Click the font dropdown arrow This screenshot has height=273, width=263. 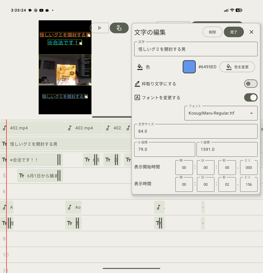[x=251, y=113]
